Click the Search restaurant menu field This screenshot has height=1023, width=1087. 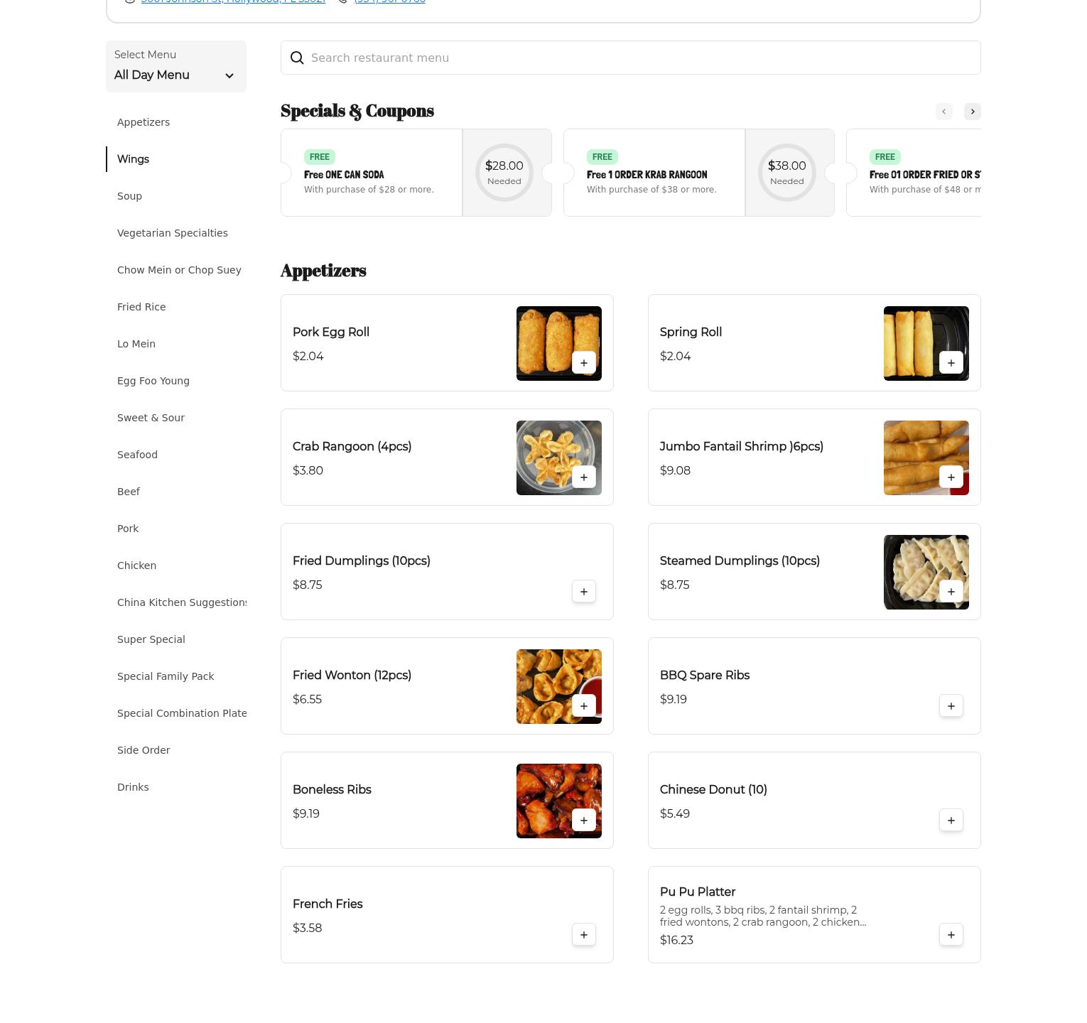click(x=639, y=58)
